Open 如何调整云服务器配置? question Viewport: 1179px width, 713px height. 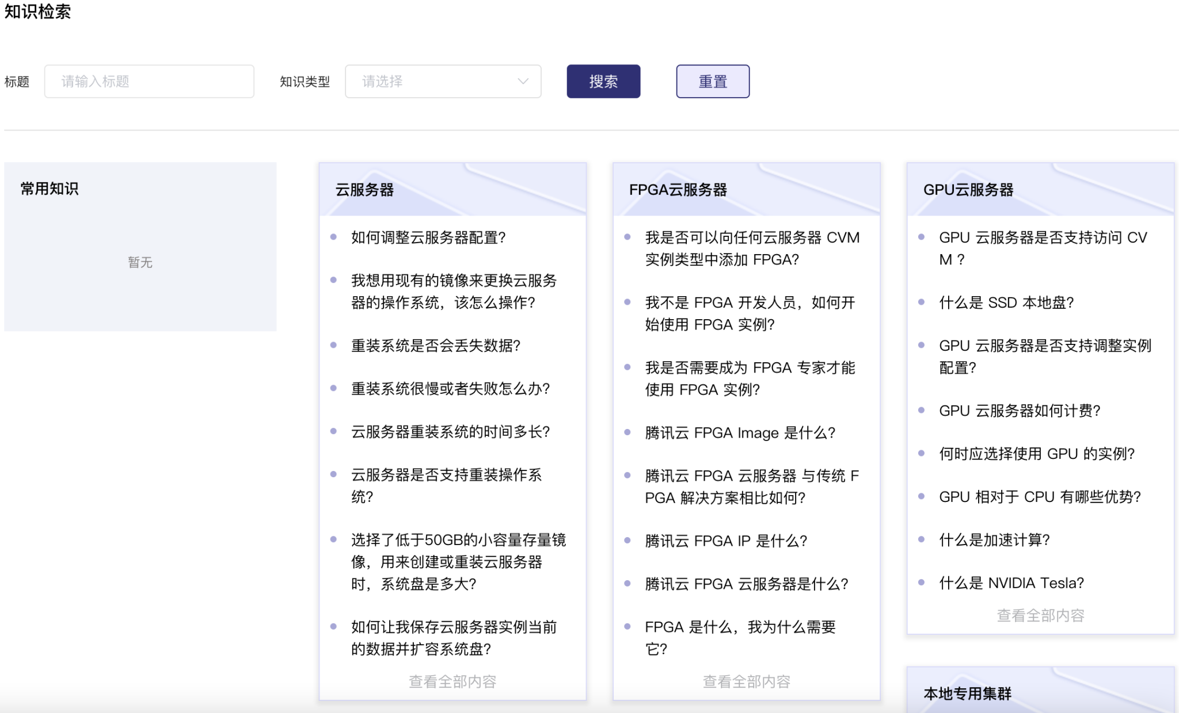point(428,237)
